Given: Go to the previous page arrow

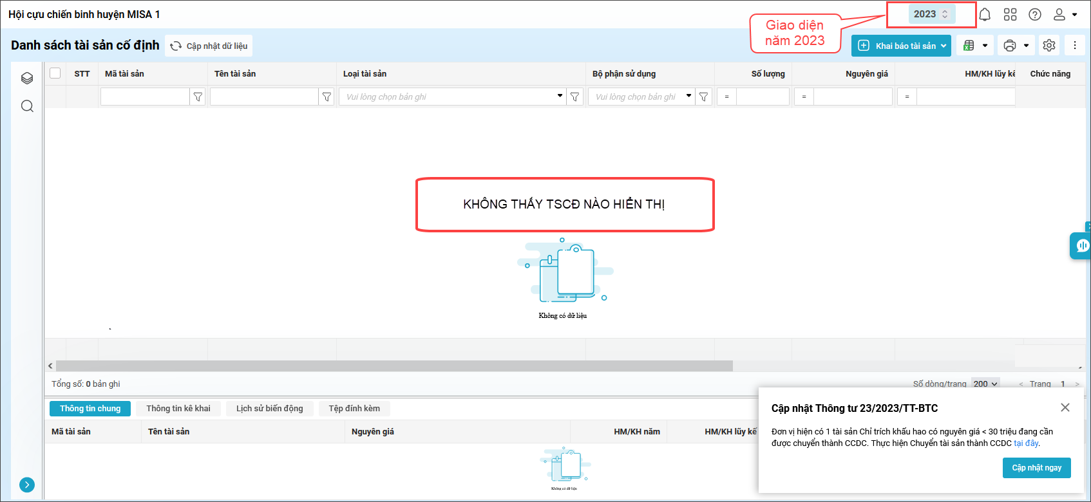Looking at the screenshot, I should [1021, 384].
